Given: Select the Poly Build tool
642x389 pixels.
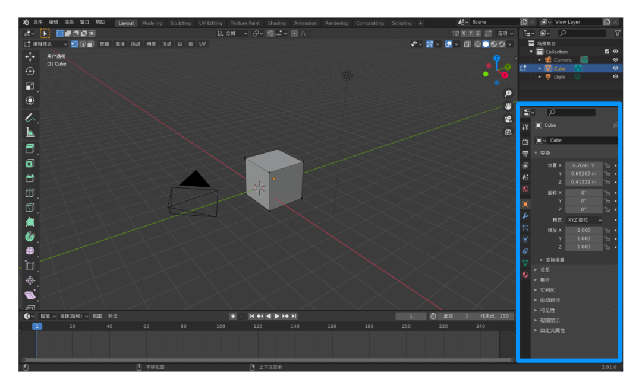Looking at the screenshot, I should click(30, 222).
